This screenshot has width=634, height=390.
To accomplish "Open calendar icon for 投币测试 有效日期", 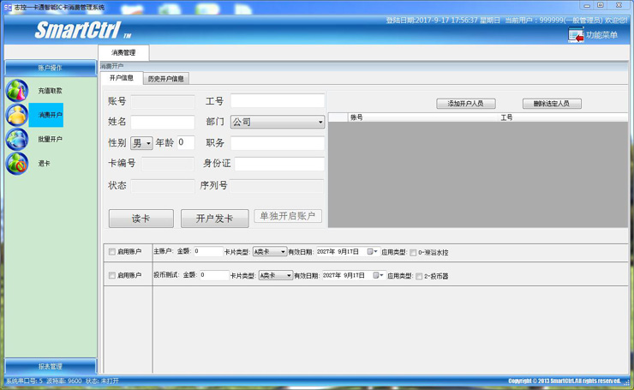I will pos(378,276).
